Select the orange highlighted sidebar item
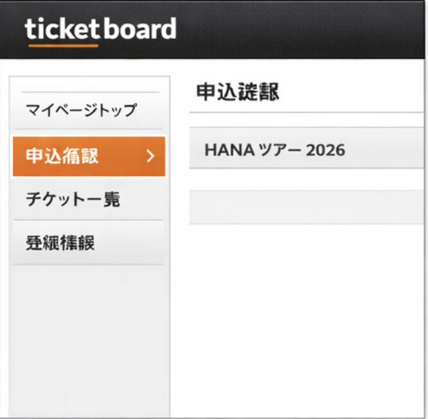 [x=89, y=156]
